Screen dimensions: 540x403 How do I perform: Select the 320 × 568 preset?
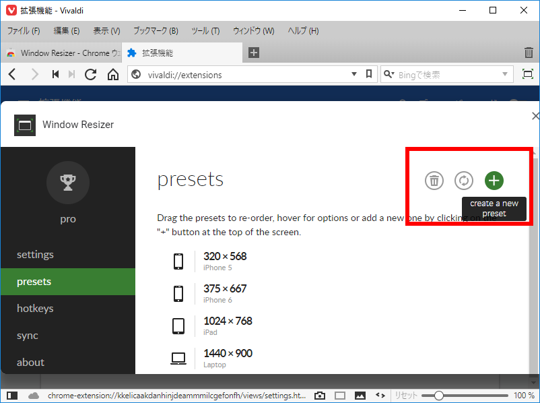point(225,257)
